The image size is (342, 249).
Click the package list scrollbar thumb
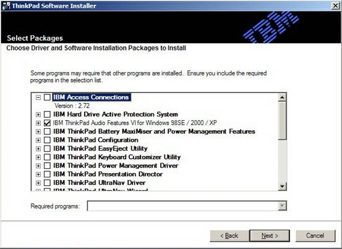(x=282, y=121)
